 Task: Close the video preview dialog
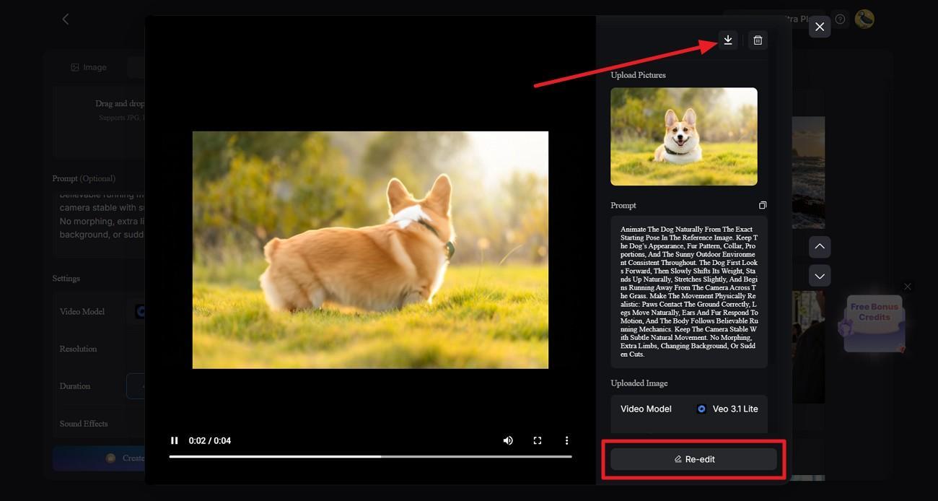(x=820, y=27)
